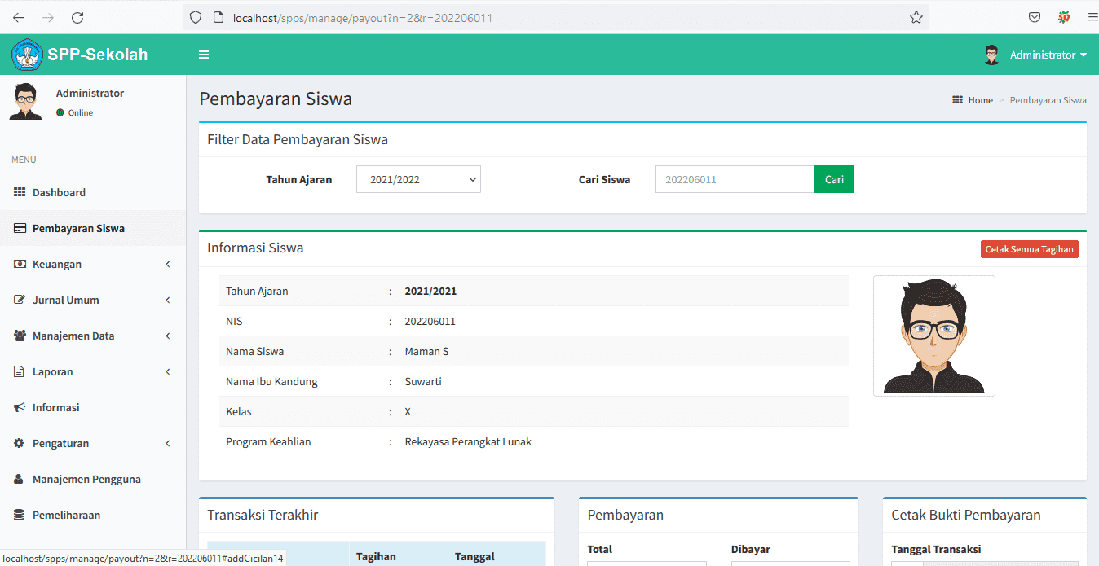Click the Pemeliharaan database icon
This screenshot has height=566, width=1099.
[x=20, y=515]
